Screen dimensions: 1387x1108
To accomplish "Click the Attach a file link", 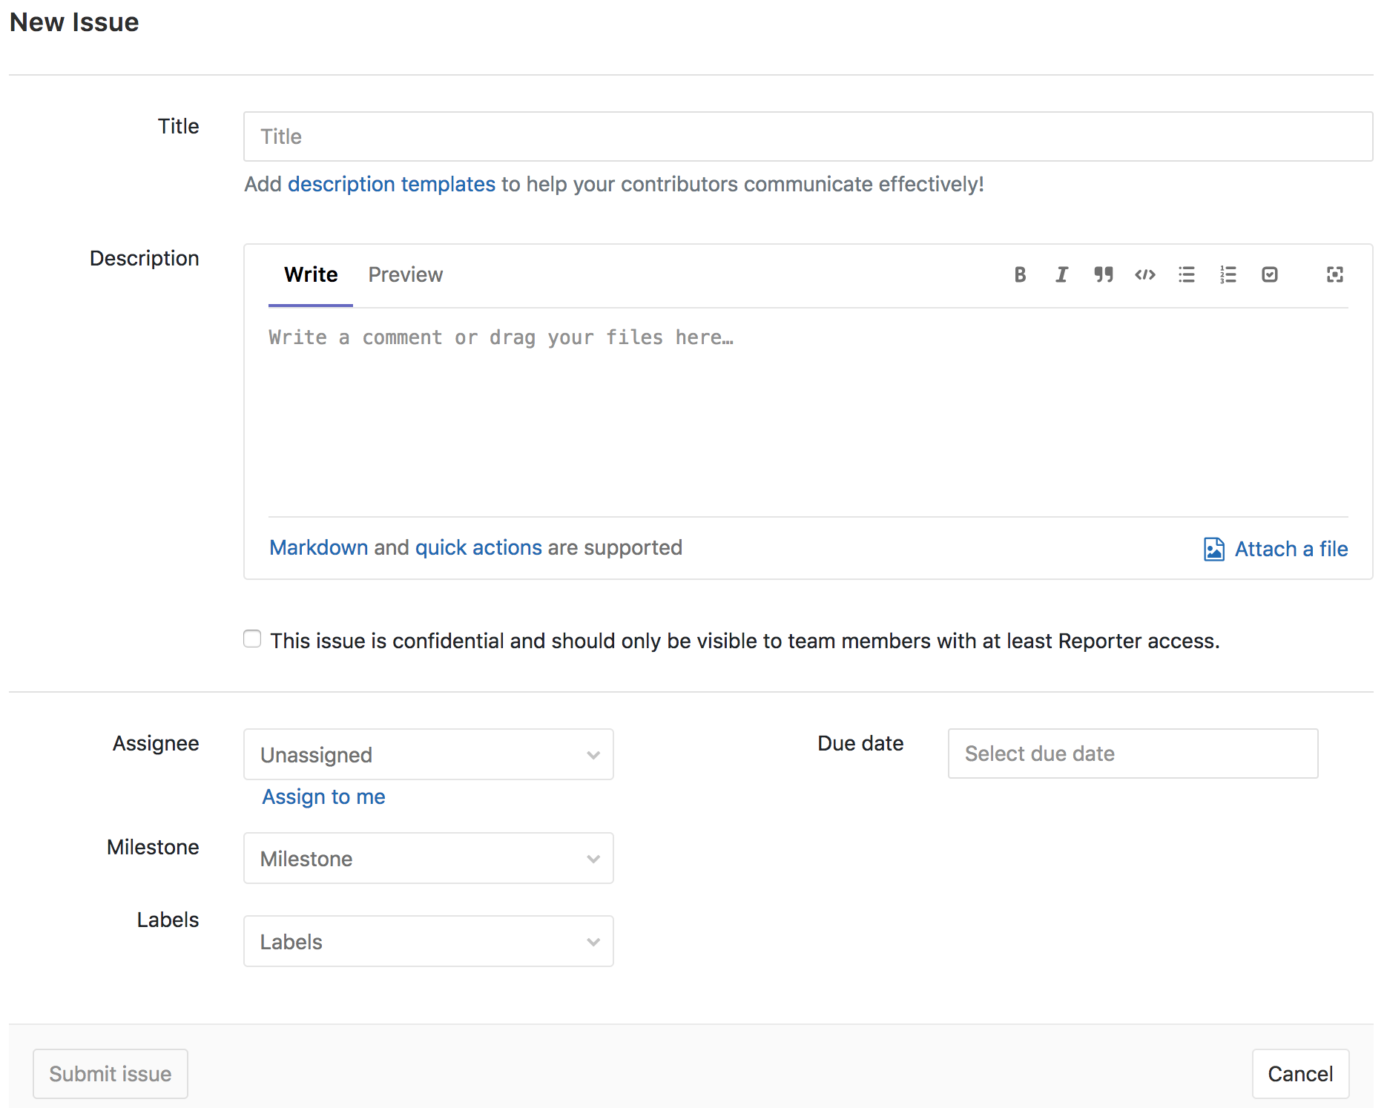I will (1291, 549).
